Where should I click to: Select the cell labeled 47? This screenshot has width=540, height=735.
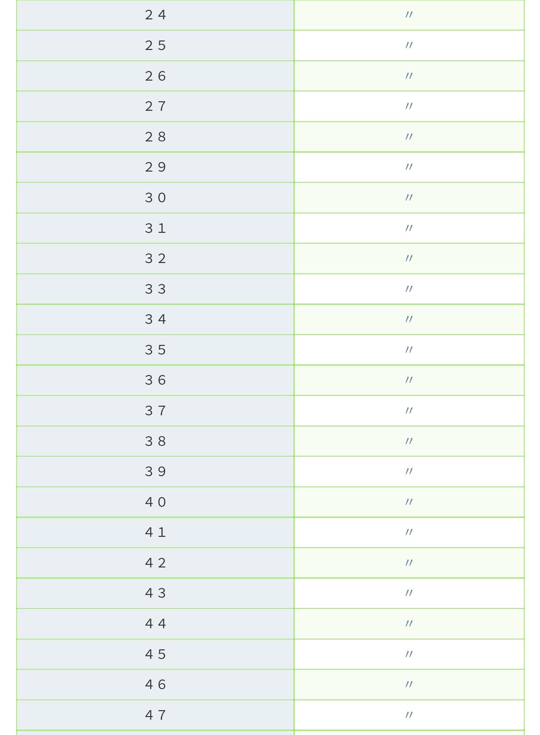tap(155, 715)
